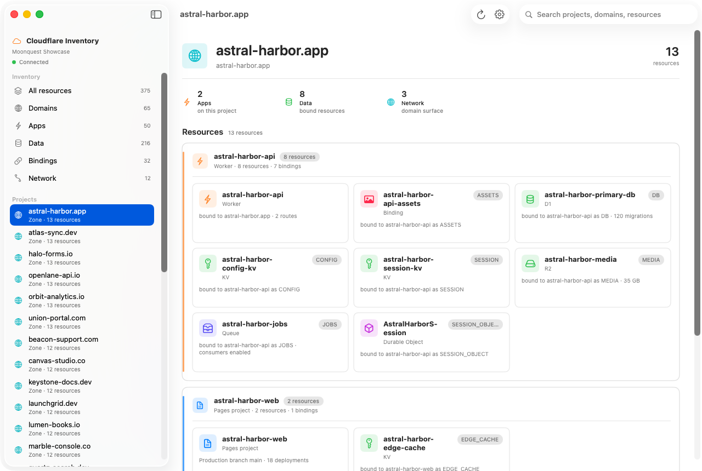The height and width of the screenshot is (471, 702).
Task: Click the astral-harbor-session-kv key icon
Action: pyautogui.click(x=369, y=264)
